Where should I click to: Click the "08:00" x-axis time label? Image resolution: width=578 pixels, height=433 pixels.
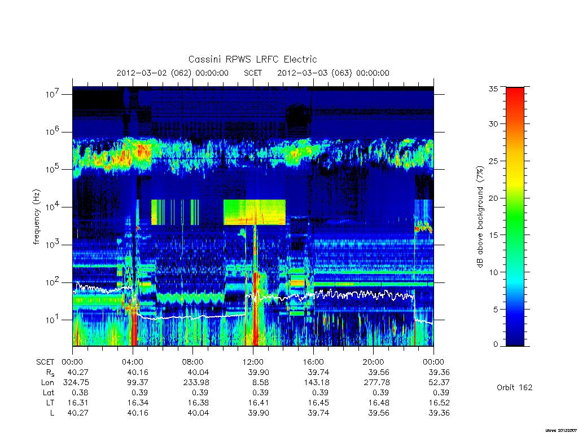tap(193, 362)
